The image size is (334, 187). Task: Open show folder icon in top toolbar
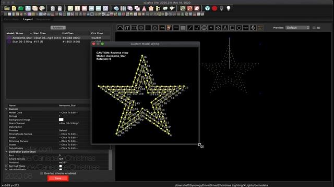tap(7, 8)
